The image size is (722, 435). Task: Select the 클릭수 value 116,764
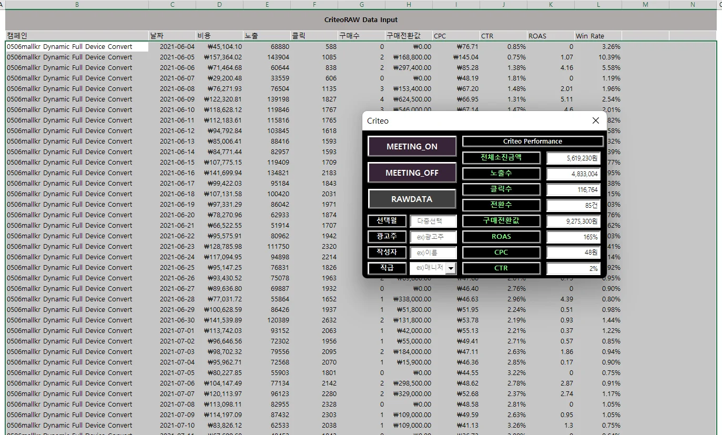(x=573, y=189)
